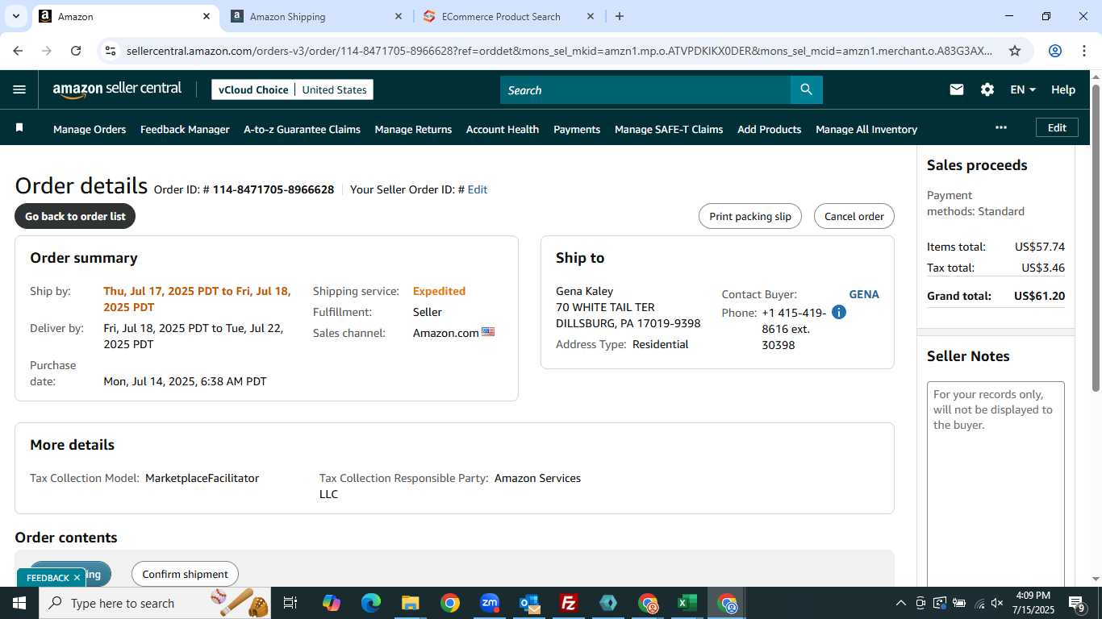Edit Your Seller Order ID link
This screenshot has width=1102, height=619.
tap(478, 189)
